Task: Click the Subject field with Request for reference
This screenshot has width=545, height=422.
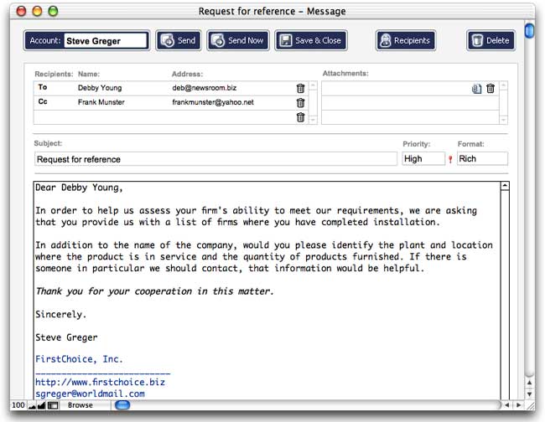Action: pyautogui.click(x=215, y=159)
